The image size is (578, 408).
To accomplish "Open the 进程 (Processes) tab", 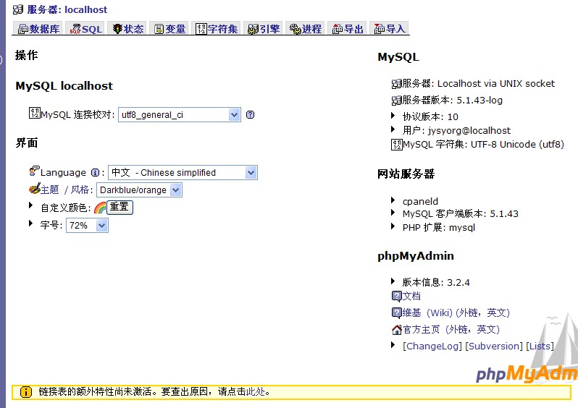I will coord(306,28).
